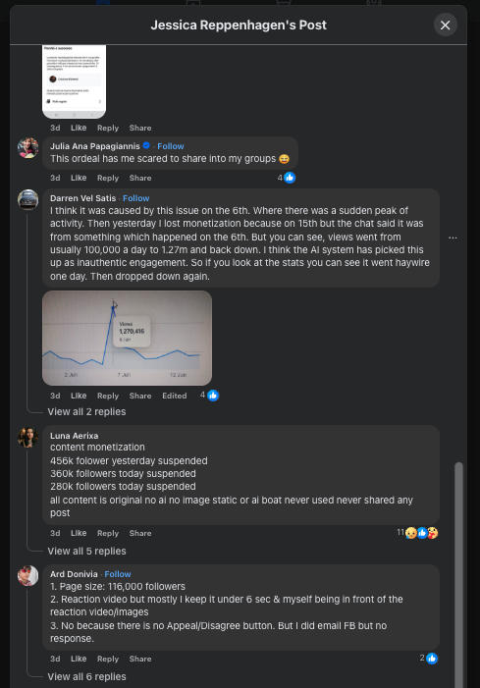Open Luna Aerixa's profile avatar
480x688 pixels.
(28, 437)
